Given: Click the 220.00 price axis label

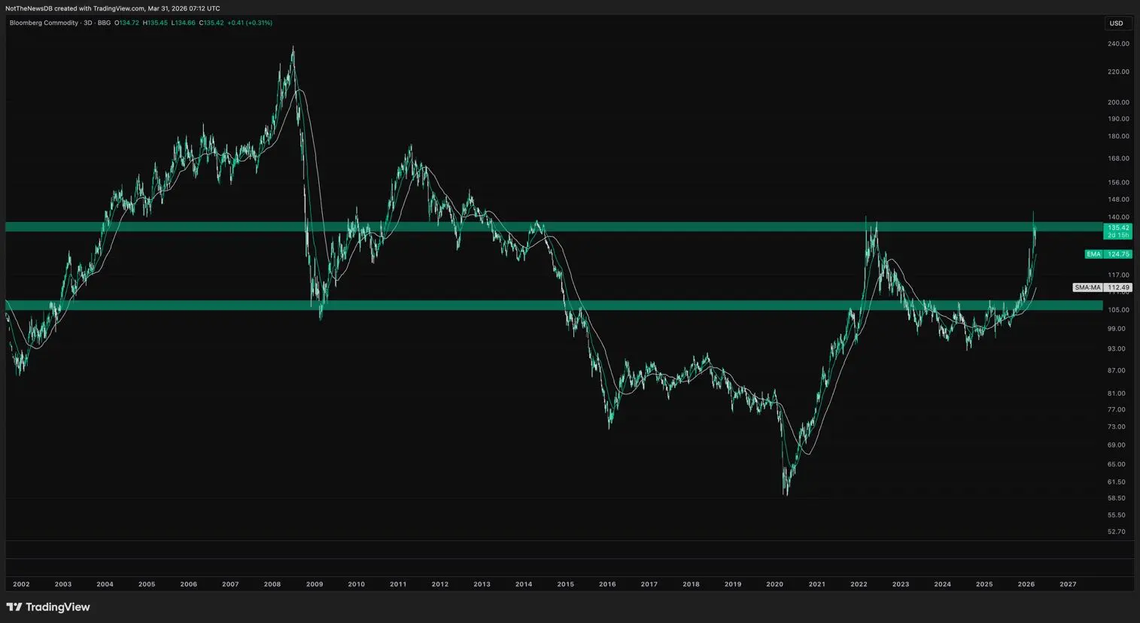Looking at the screenshot, I should click(x=1118, y=72).
